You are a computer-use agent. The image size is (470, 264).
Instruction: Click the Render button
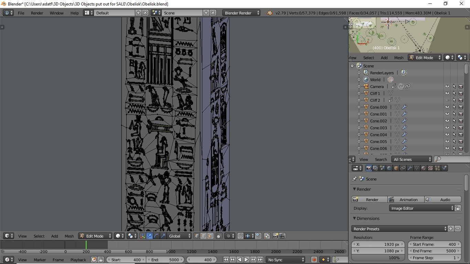point(370,199)
